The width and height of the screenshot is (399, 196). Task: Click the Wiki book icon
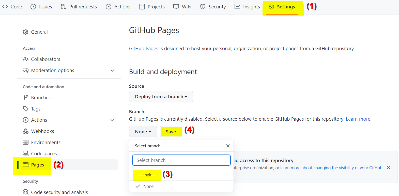coord(176,7)
